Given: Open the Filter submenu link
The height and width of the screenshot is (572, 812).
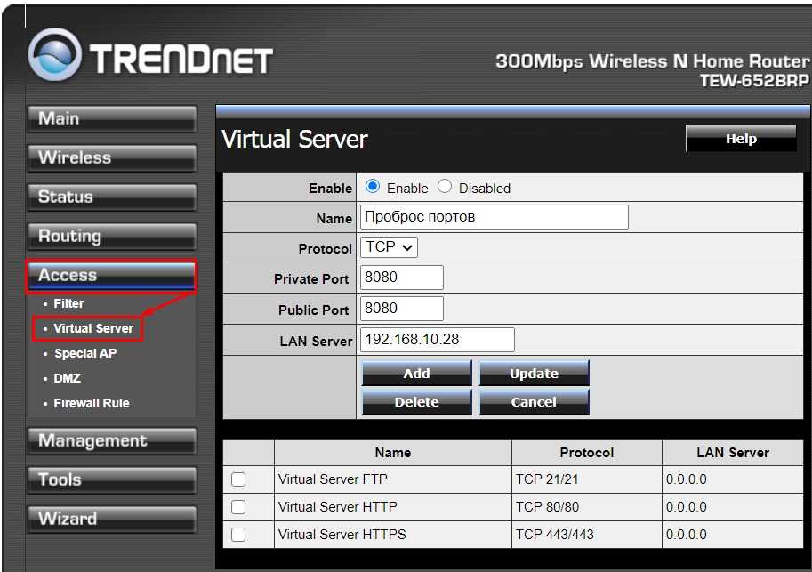Looking at the screenshot, I should pyautogui.click(x=68, y=303).
